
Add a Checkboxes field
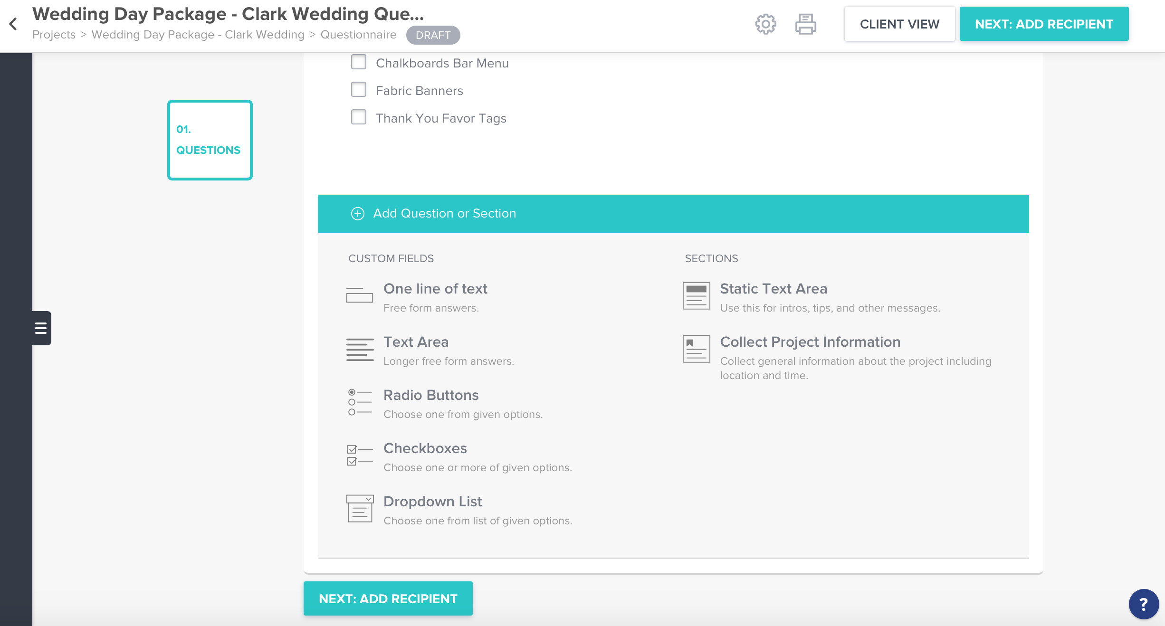point(425,448)
